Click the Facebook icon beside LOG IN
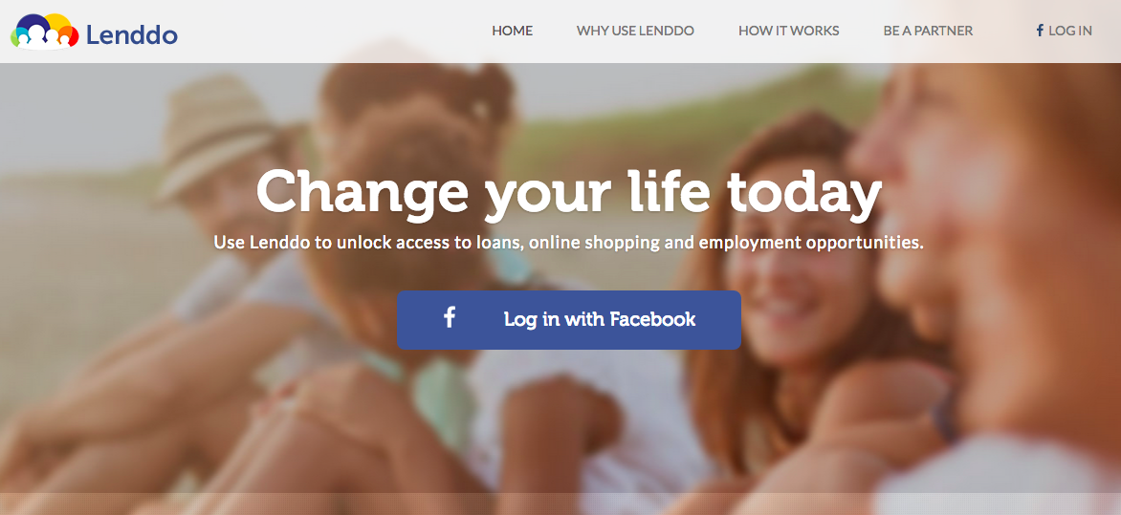The width and height of the screenshot is (1121, 515). 1041,30
